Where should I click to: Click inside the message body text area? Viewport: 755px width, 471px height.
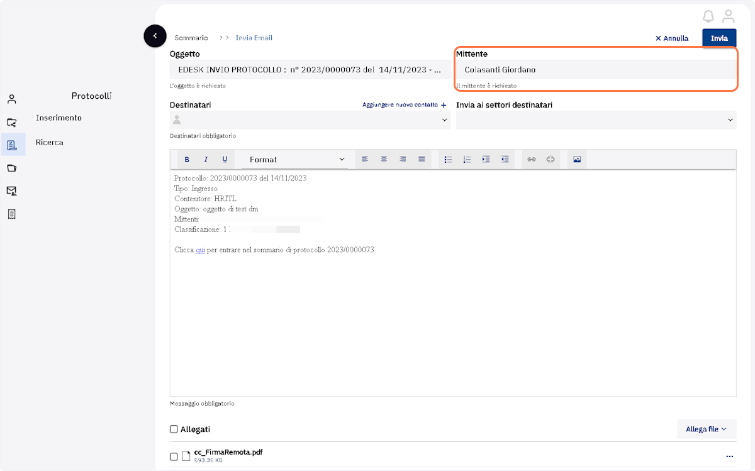pyautogui.click(x=453, y=283)
